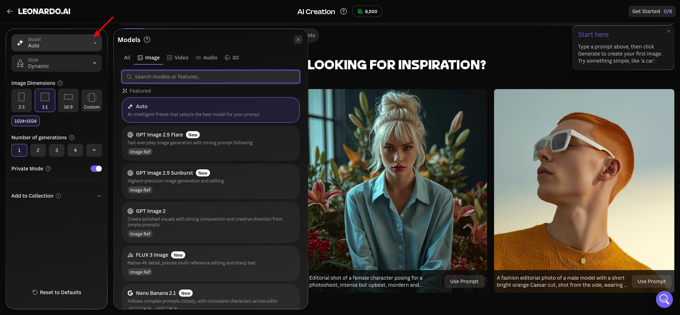Click the 8,500 token balance coin icon

[x=360, y=11]
